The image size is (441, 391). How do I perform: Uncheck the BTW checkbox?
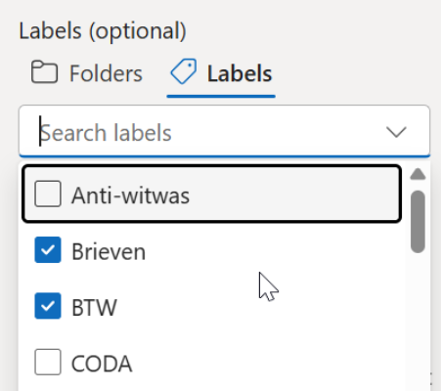[48, 306]
